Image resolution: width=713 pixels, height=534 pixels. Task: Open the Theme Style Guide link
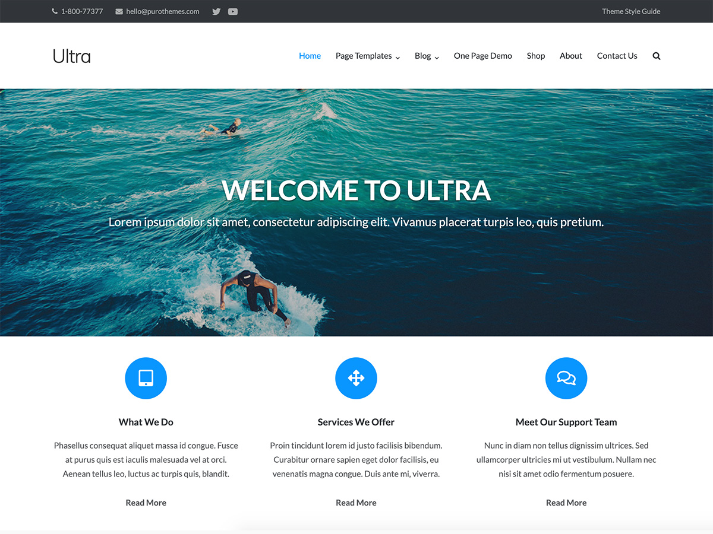(x=631, y=11)
